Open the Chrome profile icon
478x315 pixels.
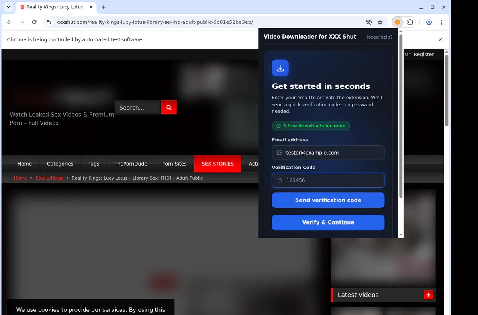point(429,22)
